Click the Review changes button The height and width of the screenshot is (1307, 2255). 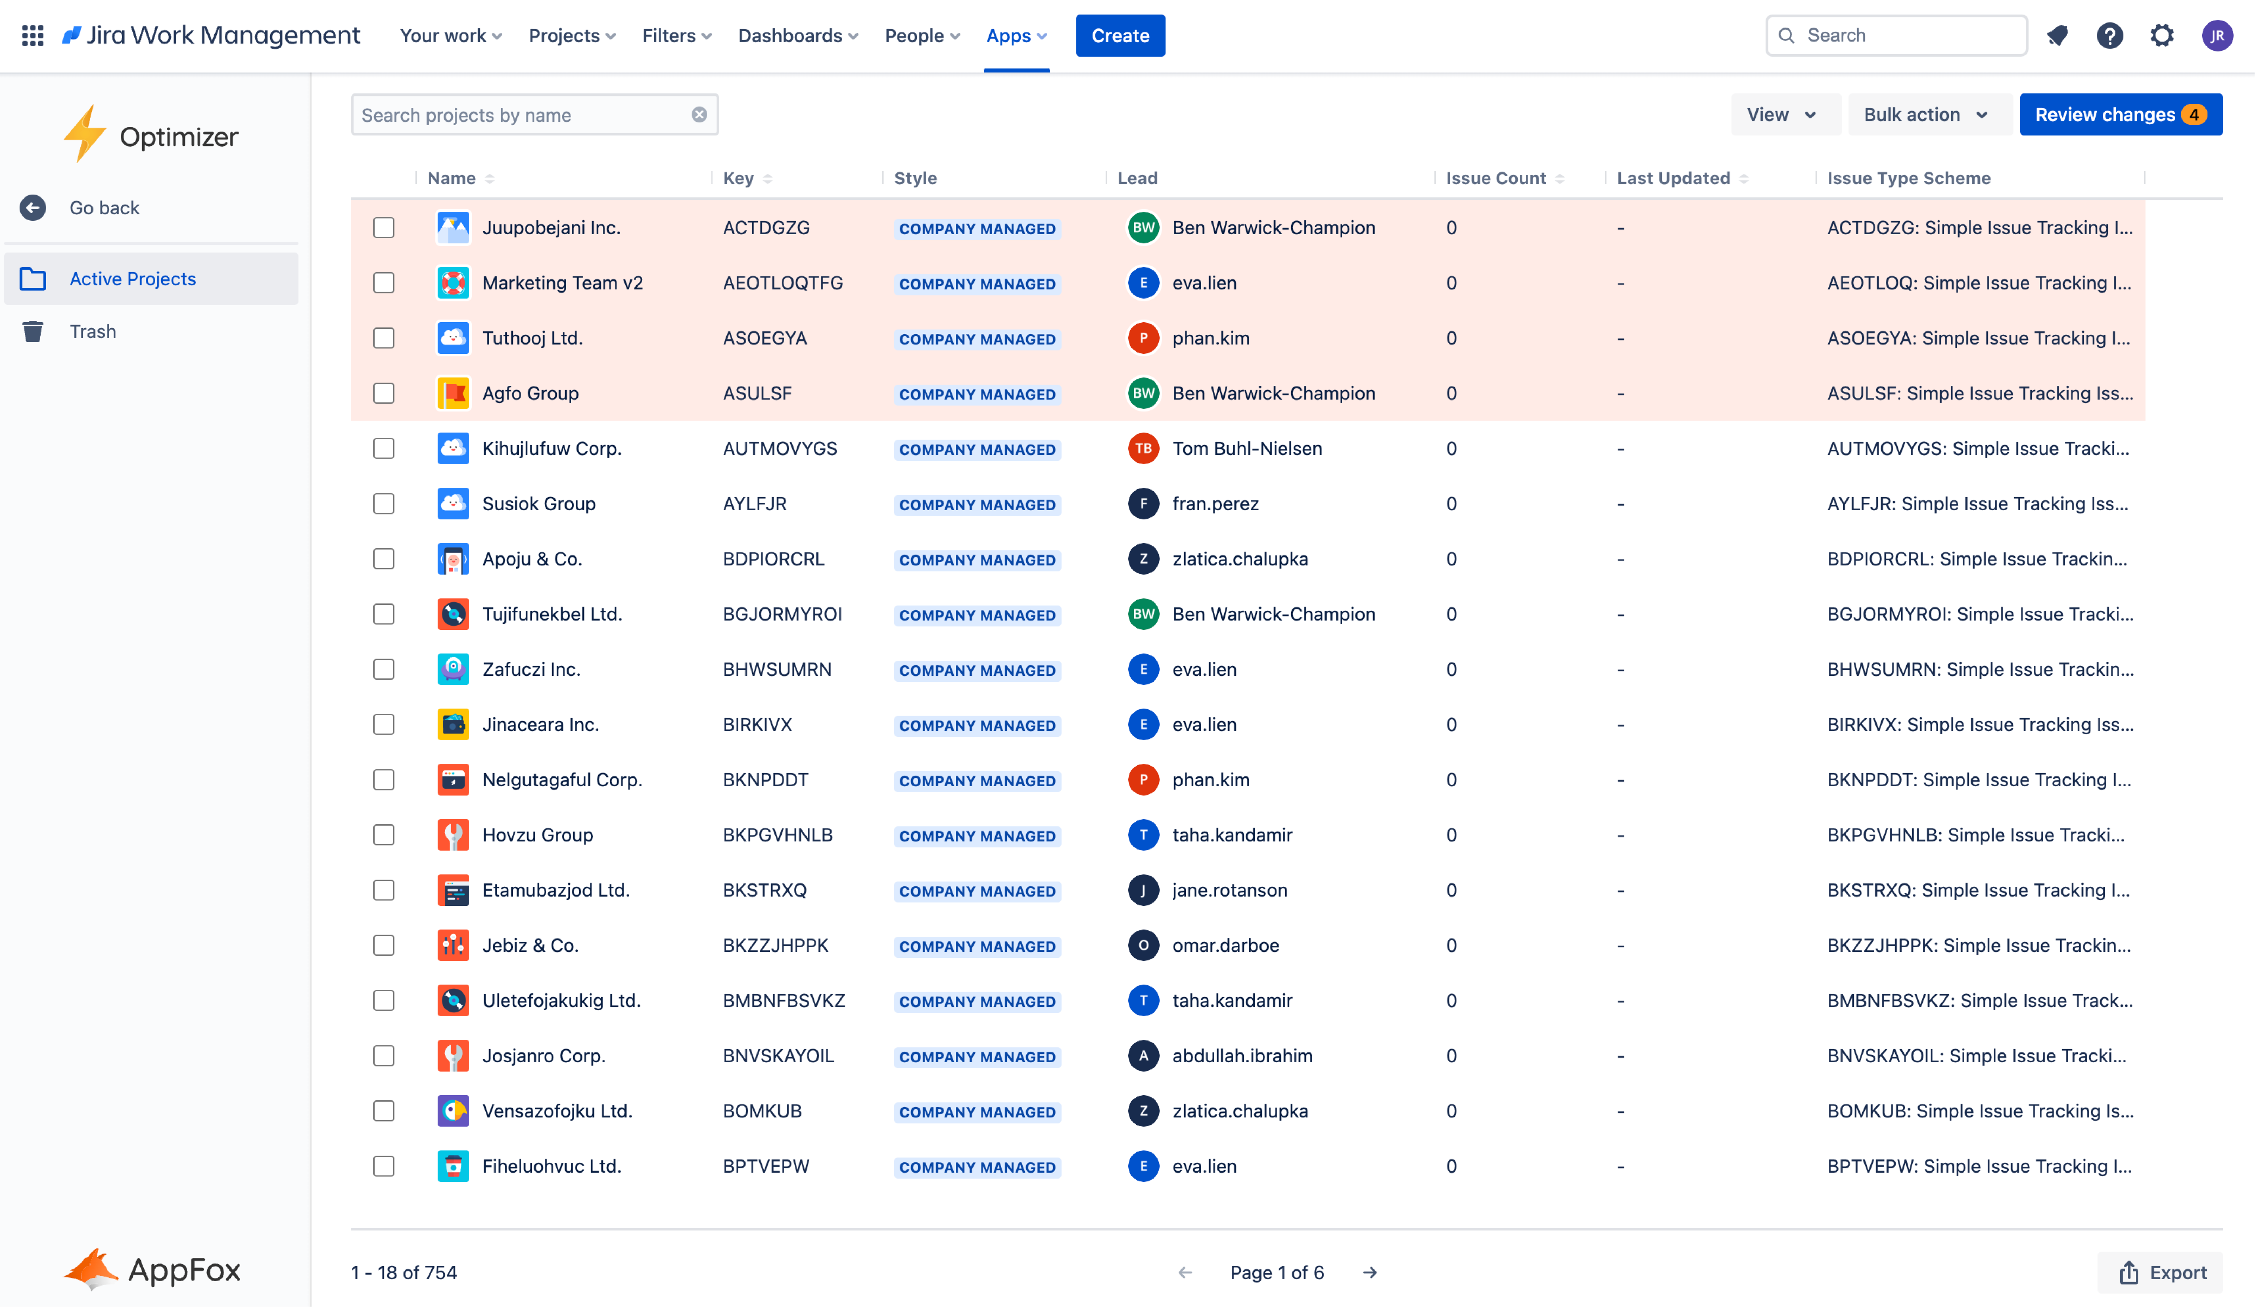point(2119,115)
